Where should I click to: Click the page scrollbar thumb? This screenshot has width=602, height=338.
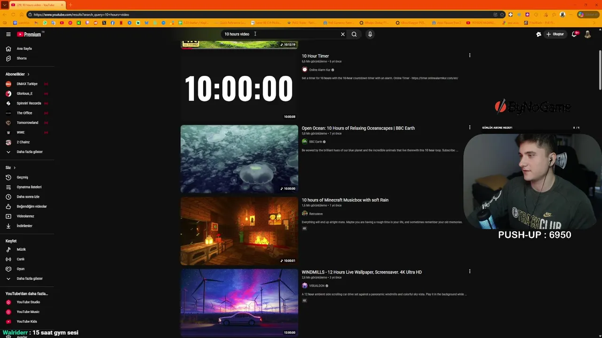(600, 69)
